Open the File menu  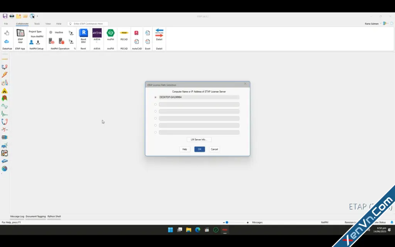[6, 24]
